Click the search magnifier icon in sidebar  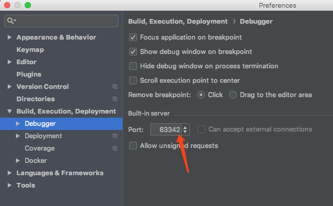10,21
